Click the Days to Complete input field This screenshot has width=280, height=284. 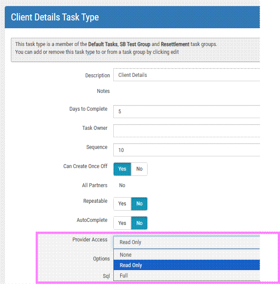pyautogui.click(x=187, y=112)
